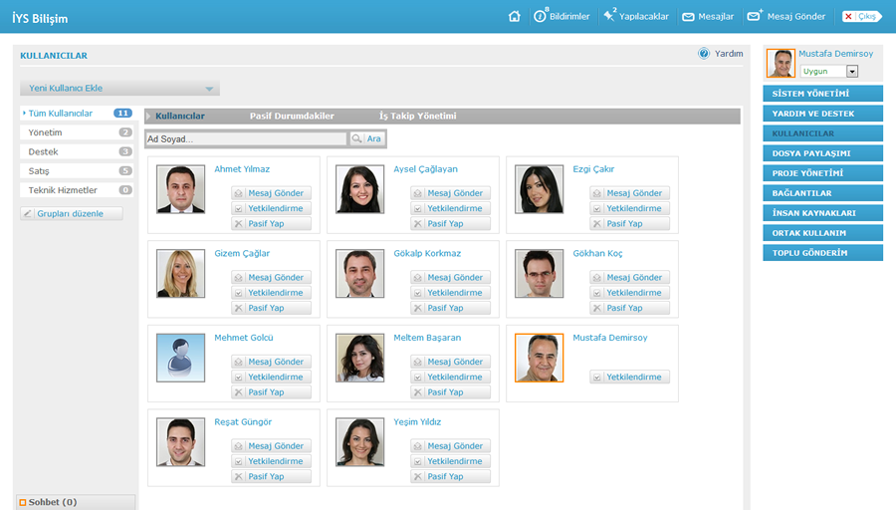The image size is (896, 510).
Task: Select the Satış group filter
Action: tap(40, 171)
